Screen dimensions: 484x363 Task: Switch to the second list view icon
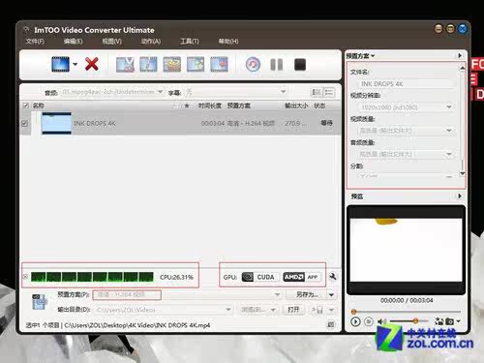[329, 93]
